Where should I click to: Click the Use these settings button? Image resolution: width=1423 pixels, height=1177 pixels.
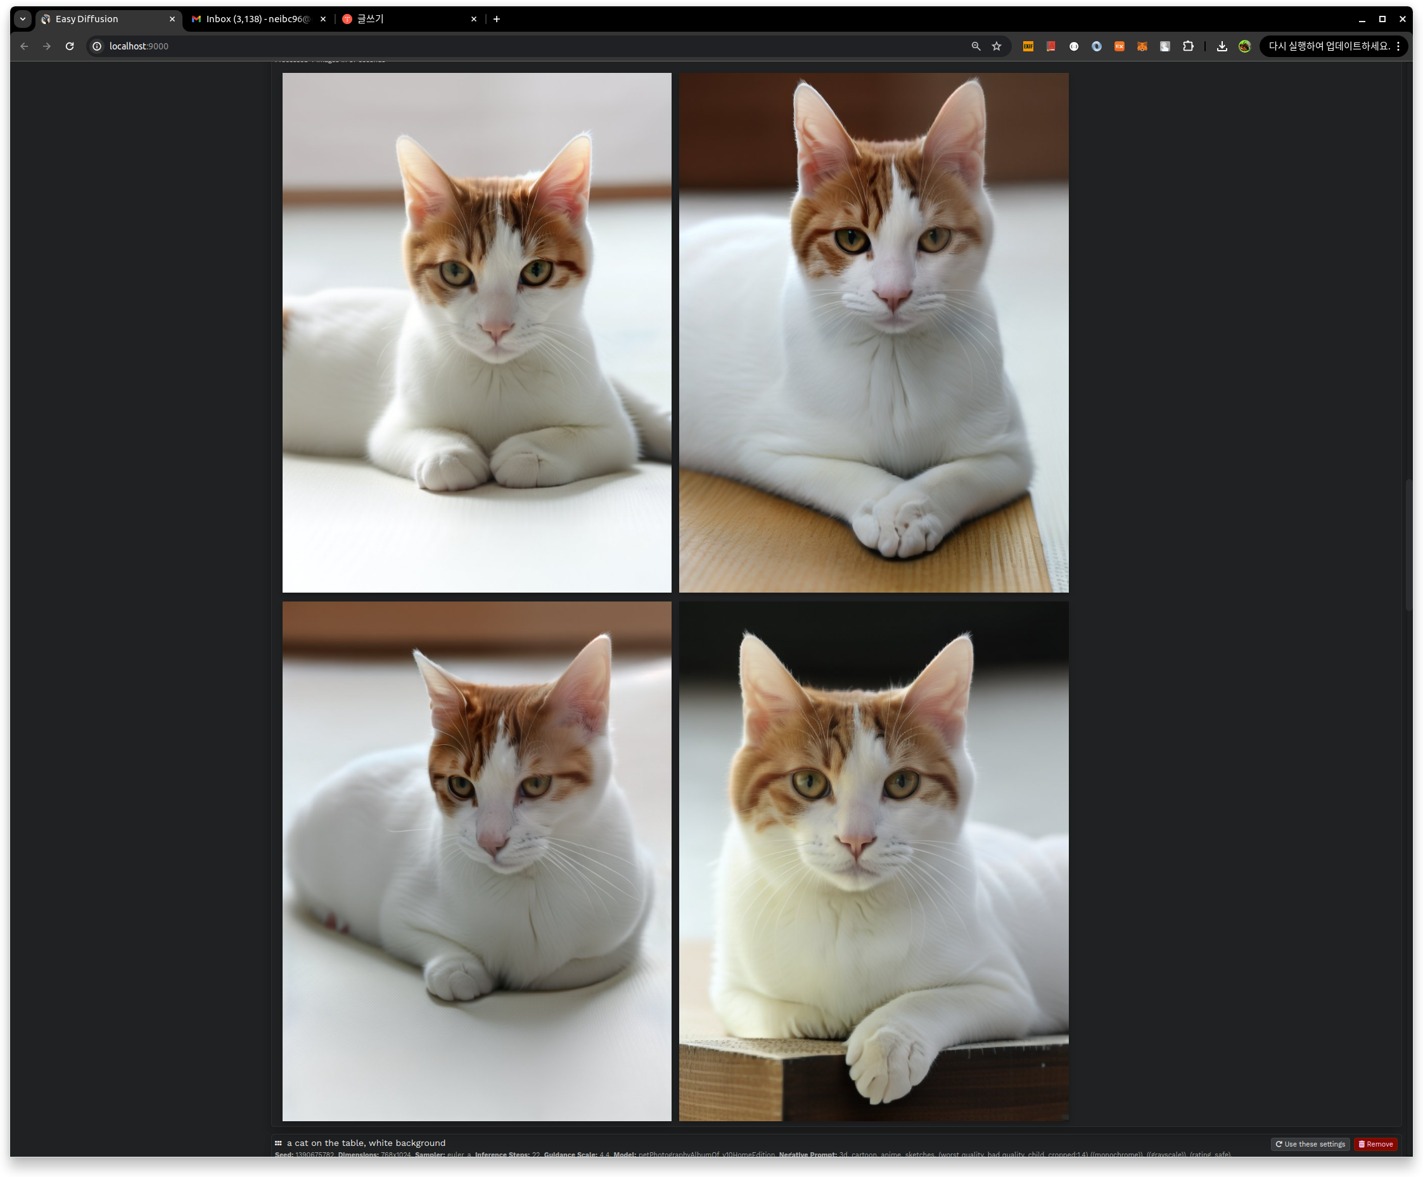click(1310, 1144)
